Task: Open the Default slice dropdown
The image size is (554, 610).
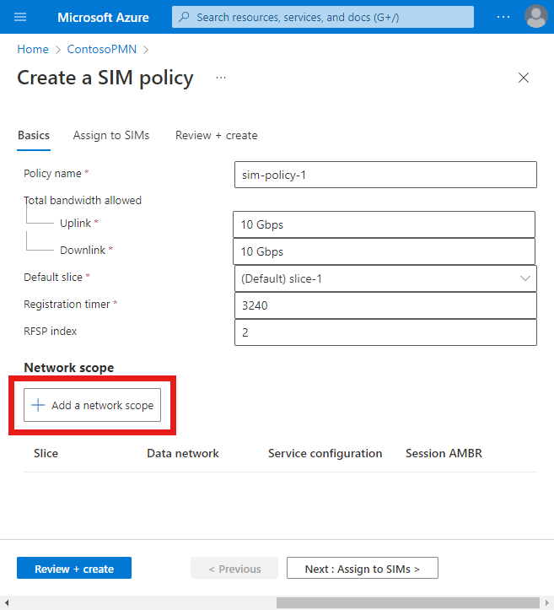Action: click(385, 278)
